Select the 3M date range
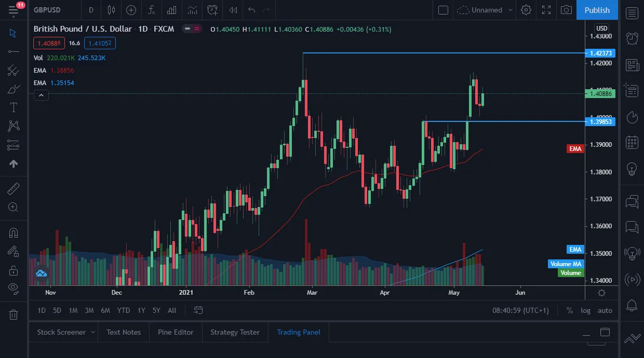The height and width of the screenshot is (358, 644). (89, 310)
